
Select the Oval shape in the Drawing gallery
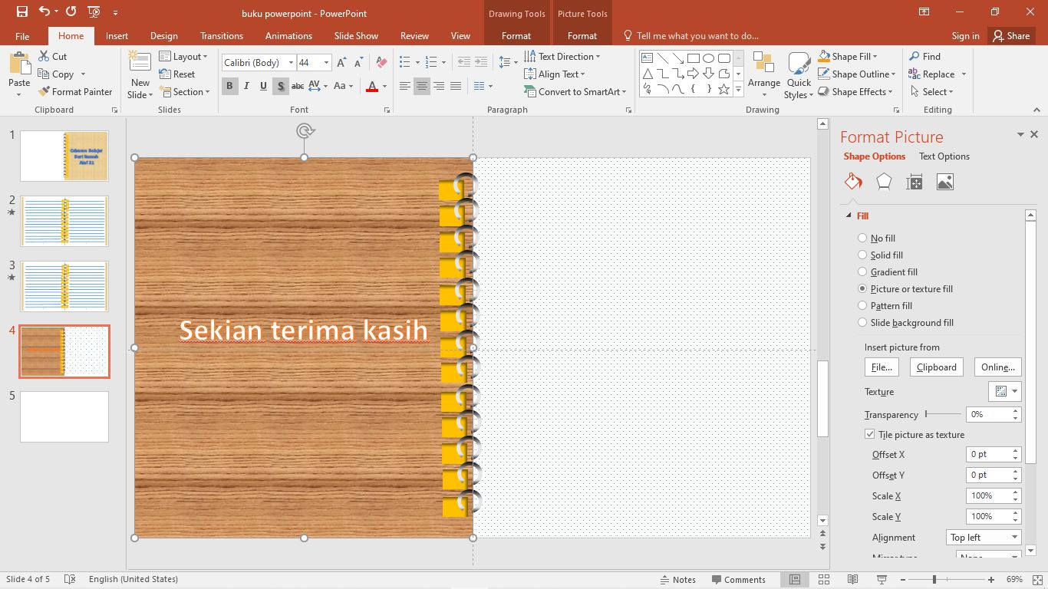pyautogui.click(x=707, y=57)
